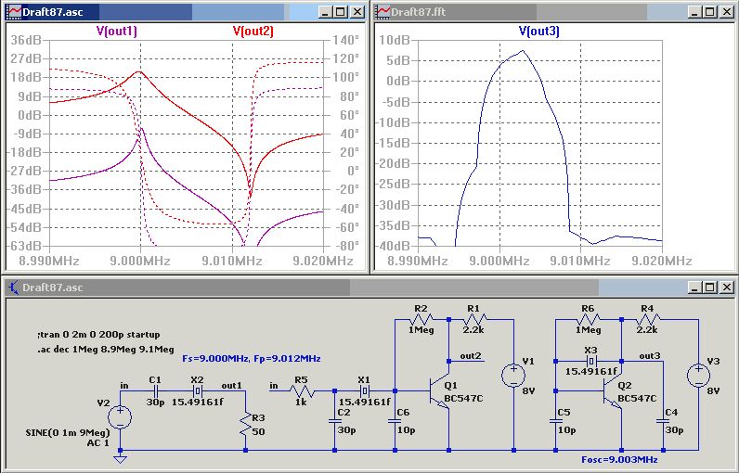This screenshot has width=739, height=473.
Task: Click the SINE(0 1m 9Meg) source value
Action: [68, 432]
